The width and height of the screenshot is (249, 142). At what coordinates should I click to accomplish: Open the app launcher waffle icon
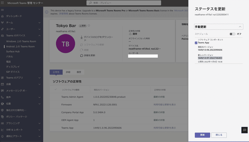[2, 3]
